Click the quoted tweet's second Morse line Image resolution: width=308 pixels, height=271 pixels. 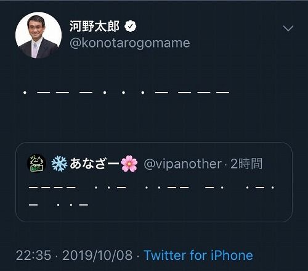(59, 205)
